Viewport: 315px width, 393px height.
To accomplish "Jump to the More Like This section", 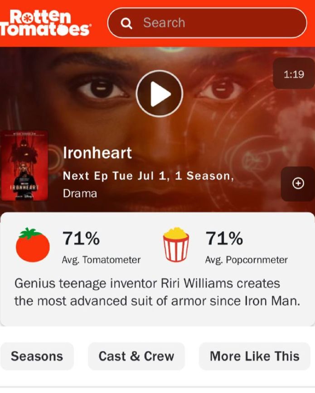I will [255, 356].
